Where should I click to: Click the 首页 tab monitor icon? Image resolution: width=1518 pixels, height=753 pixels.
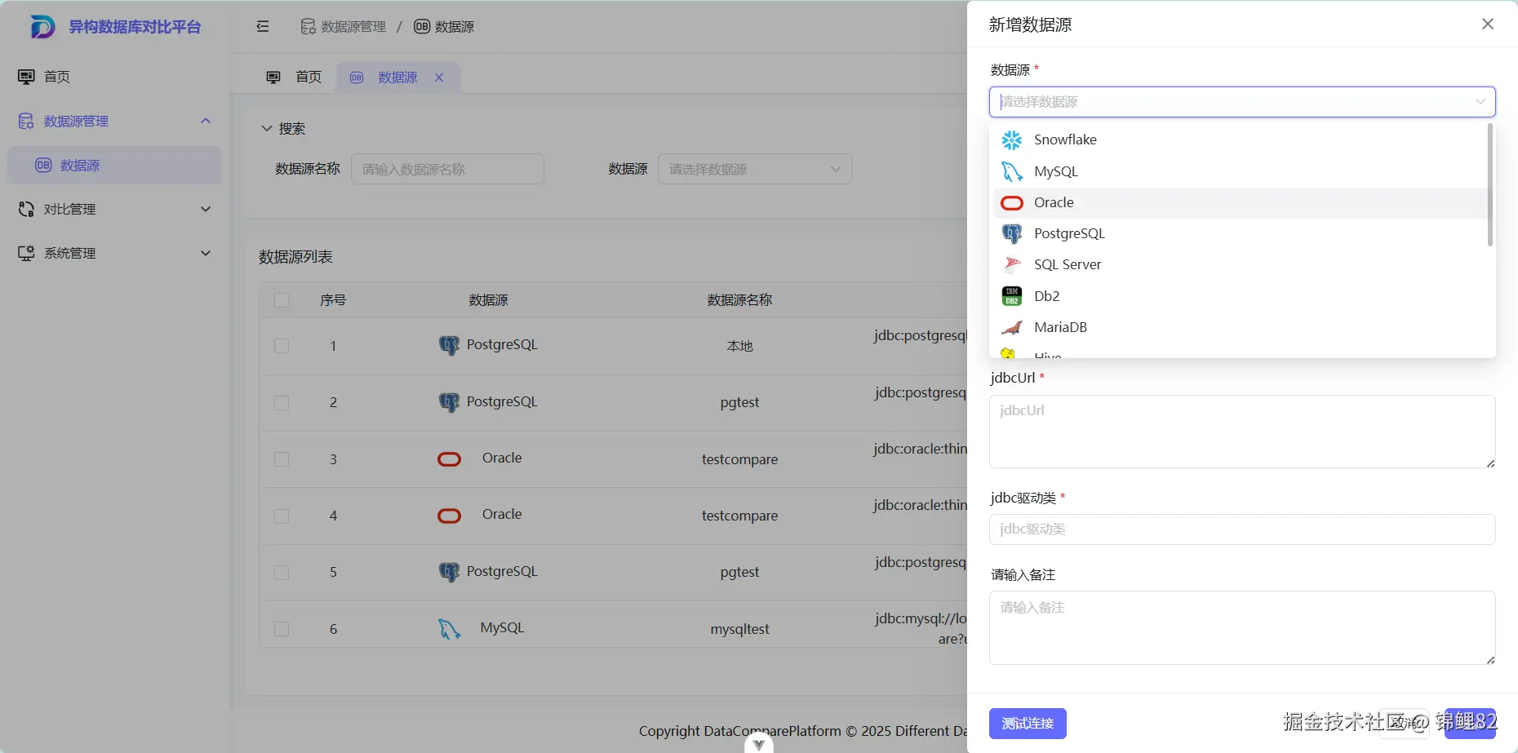pos(273,78)
